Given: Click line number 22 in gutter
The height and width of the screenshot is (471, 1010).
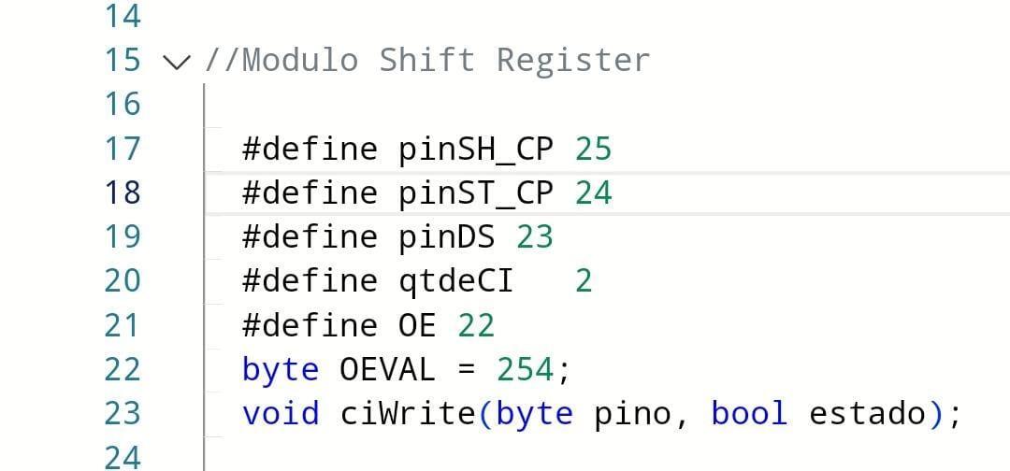Looking at the screenshot, I should pyautogui.click(x=123, y=370).
